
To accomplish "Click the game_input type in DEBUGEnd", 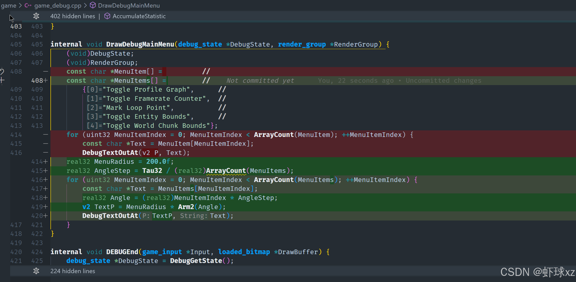I will pos(162,252).
